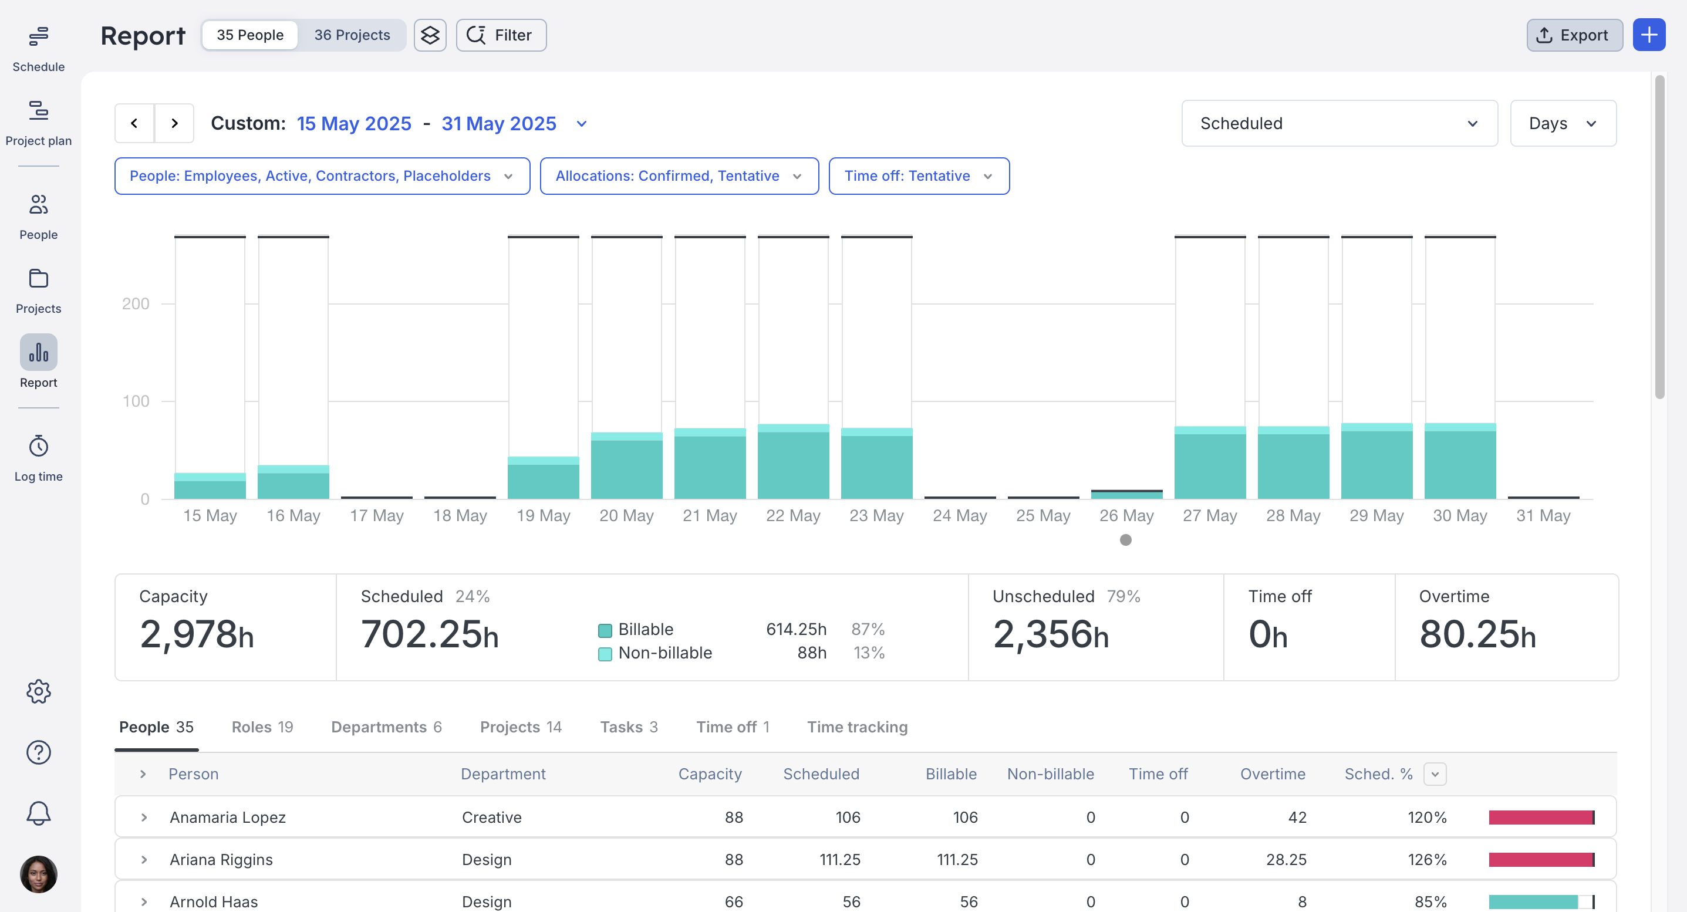
Task: Go to Project plan in sidebar
Action: coord(38,112)
